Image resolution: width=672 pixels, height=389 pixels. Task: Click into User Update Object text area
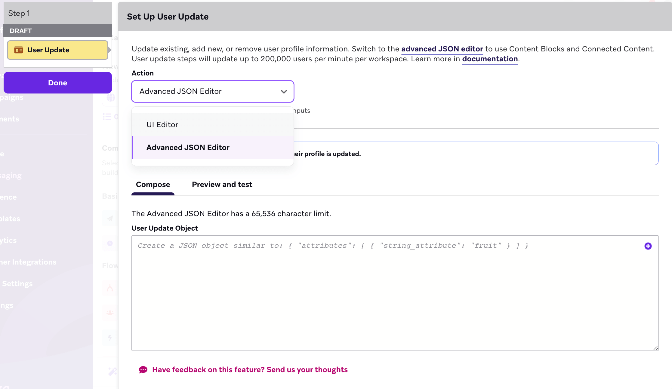395,293
